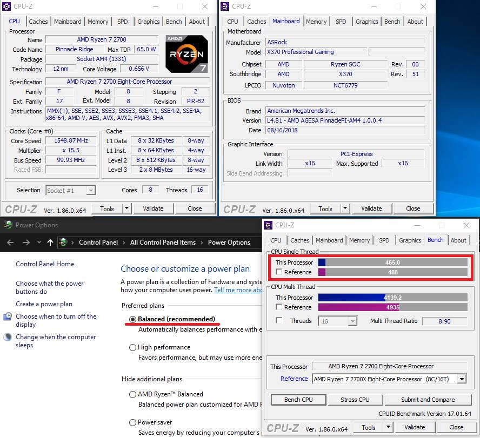Click 'All Control Panel Items' in the address bar

tap(163, 242)
